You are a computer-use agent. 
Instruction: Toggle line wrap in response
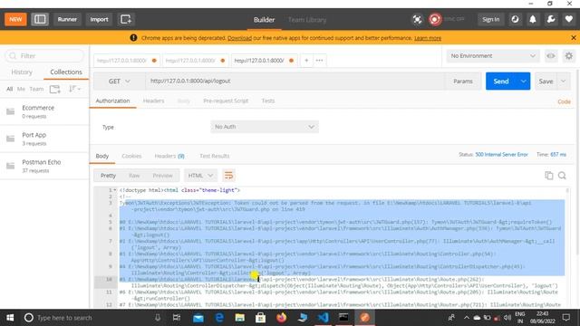coord(228,175)
